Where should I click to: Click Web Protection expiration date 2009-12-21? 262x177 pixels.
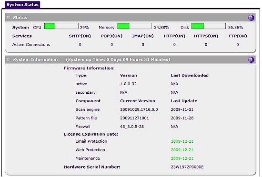point(182,150)
